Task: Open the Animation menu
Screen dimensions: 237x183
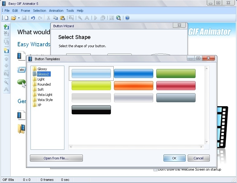Action: (56, 11)
